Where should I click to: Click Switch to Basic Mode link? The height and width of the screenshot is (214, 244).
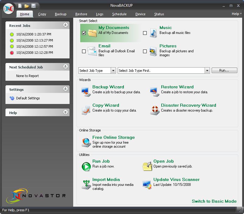click(214, 201)
